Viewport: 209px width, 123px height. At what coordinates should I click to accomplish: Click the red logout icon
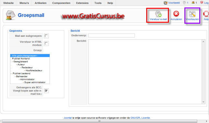202,2
